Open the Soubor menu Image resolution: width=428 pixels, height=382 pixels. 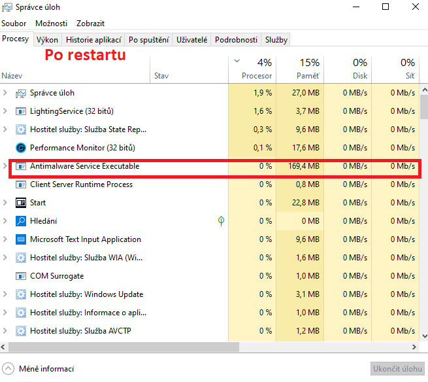coord(14,24)
